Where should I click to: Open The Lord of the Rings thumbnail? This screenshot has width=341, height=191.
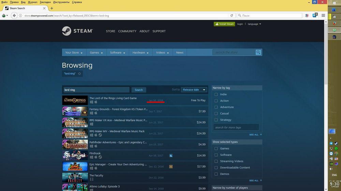click(75, 100)
